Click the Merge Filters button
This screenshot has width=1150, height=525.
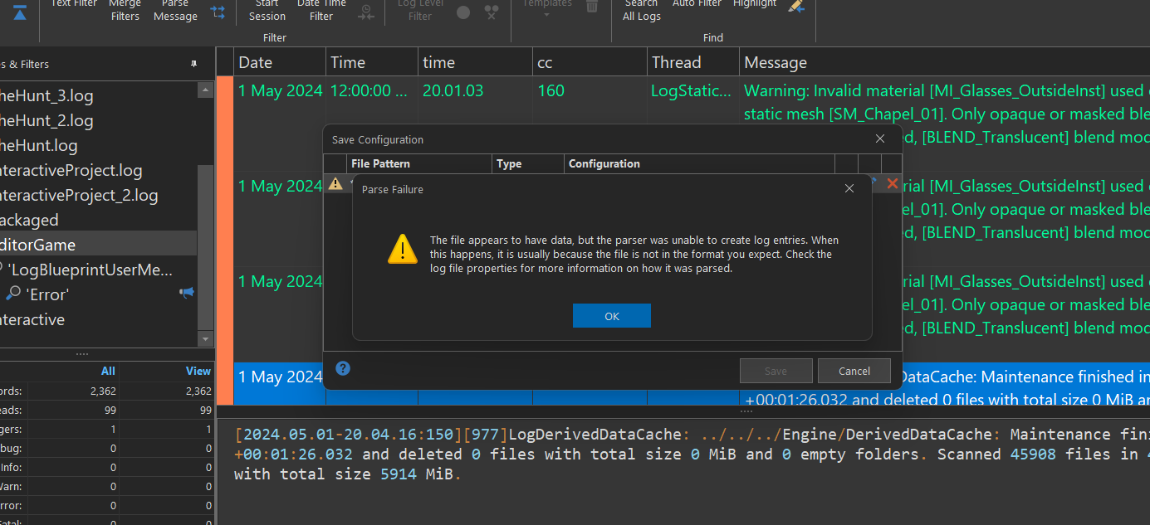[x=125, y=9]
